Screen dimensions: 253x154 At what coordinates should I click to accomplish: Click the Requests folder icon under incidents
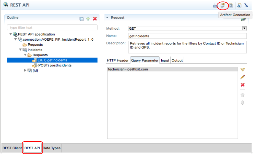click(x=30, y=55)
